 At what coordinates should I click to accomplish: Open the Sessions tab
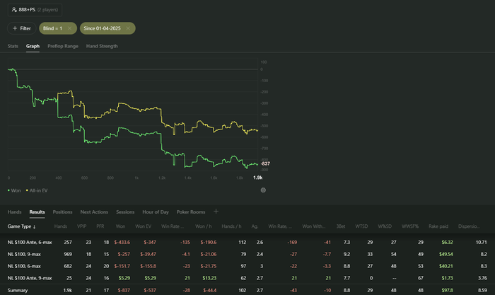pos(125,212)
